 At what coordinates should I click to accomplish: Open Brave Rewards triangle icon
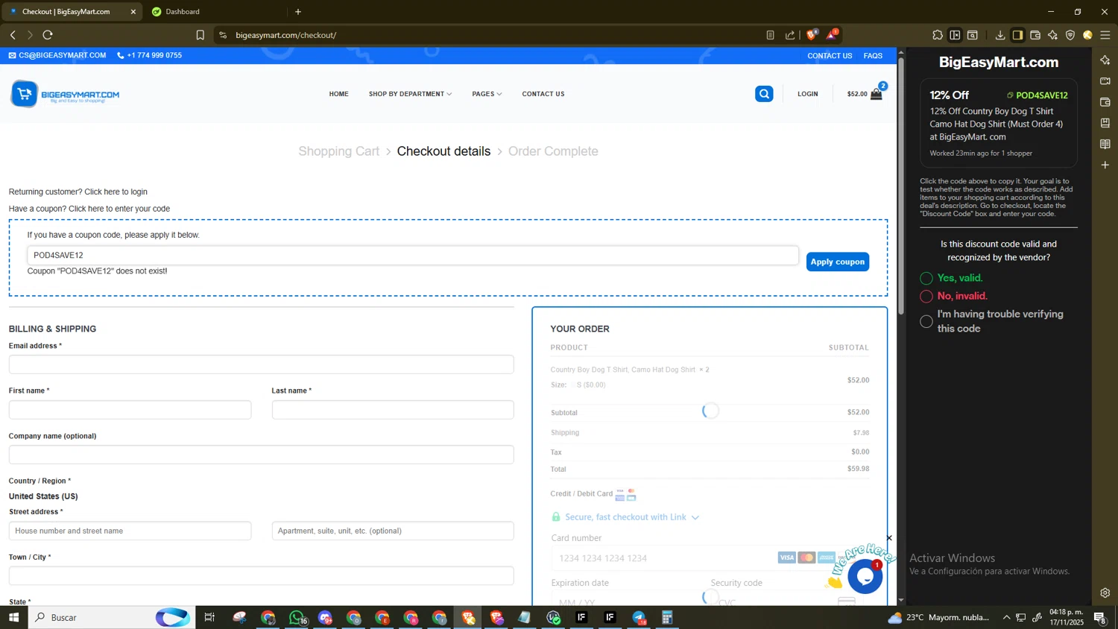[832, 35]
